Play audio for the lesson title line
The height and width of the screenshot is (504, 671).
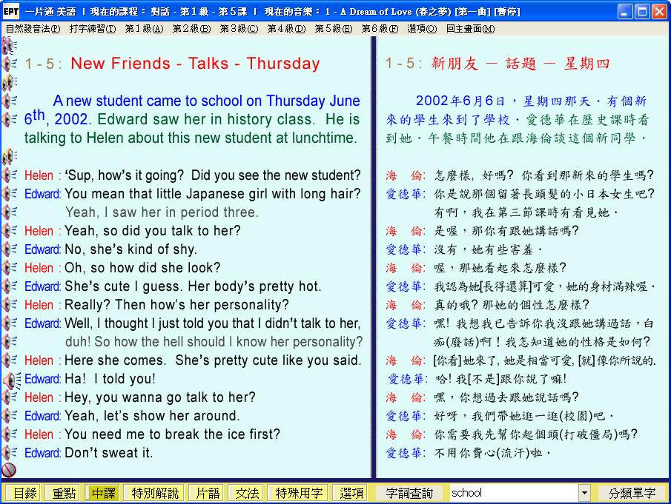tap(9, 64)
